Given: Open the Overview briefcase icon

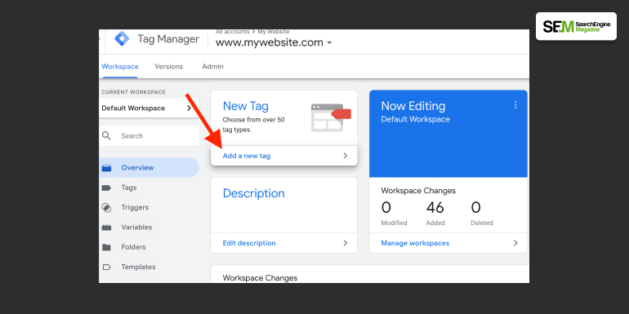Looking at the screenshot, I should pos(106,168).
